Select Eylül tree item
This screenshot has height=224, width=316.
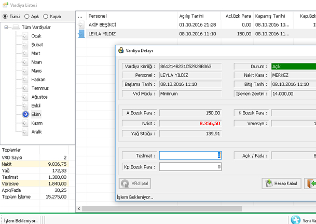coord(36,106)
